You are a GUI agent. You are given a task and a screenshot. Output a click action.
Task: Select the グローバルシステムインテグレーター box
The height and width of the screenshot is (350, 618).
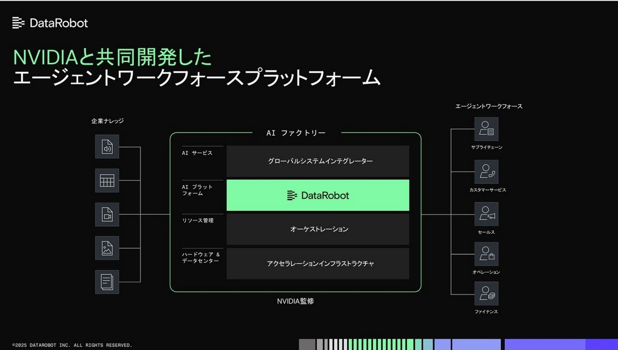pyautogui.click(x=318, y=161)
